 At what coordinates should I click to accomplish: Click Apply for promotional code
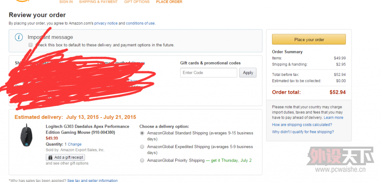[x=248, y=73]
